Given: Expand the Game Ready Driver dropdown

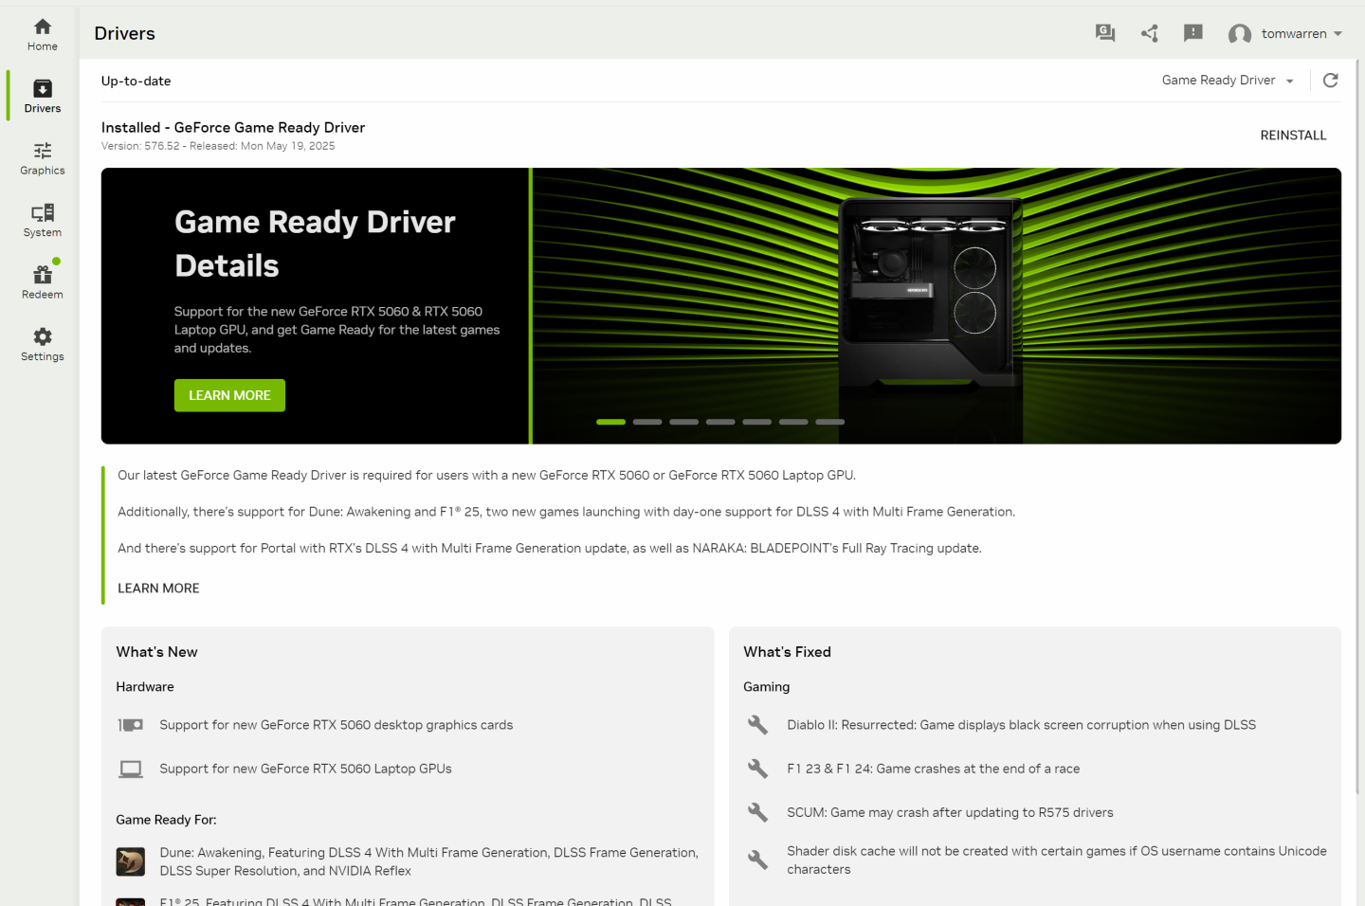Looking at the screenshot, I should click(1228, 81).
